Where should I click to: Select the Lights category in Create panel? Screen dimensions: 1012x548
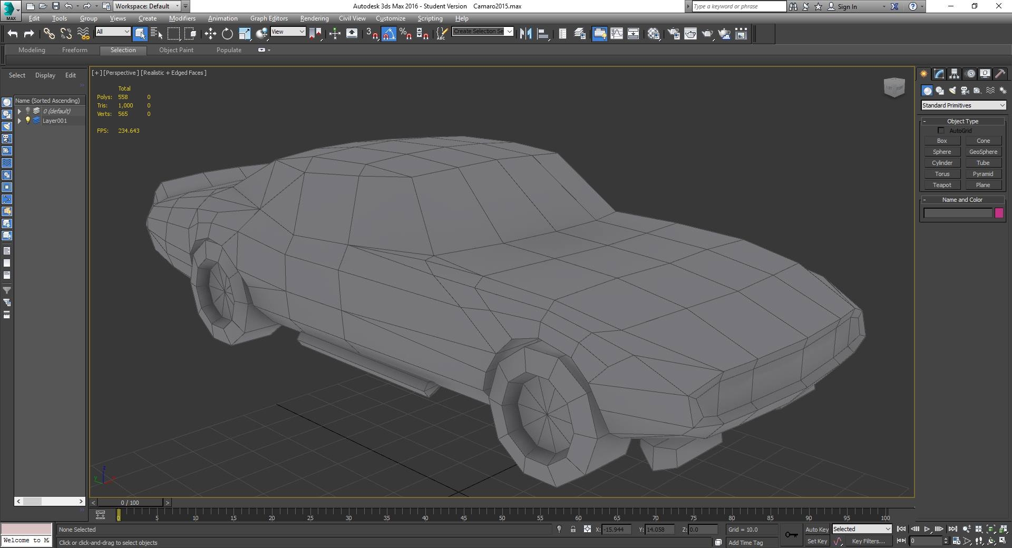click(952, 91)
